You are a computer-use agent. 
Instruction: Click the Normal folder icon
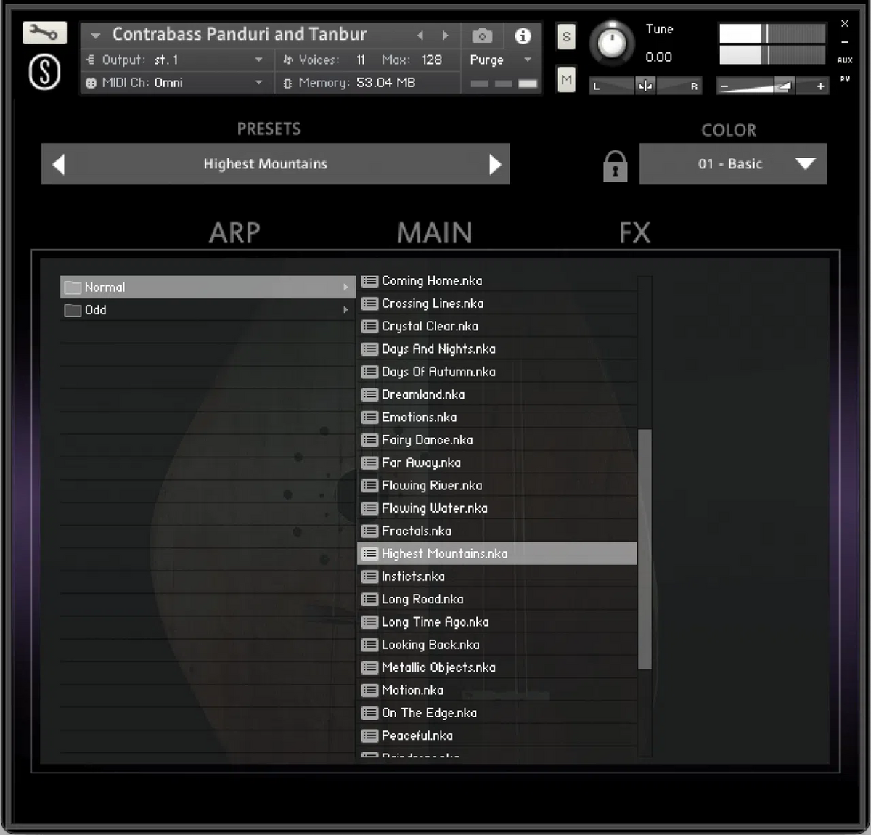point(73,287)
